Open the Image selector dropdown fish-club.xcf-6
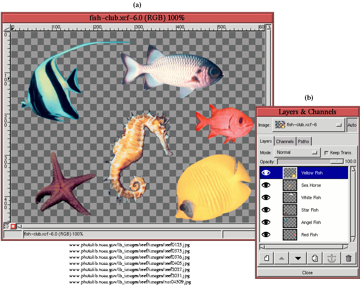Image resolution: width=360 pixels, height=285 pixels. coord(309,125)
